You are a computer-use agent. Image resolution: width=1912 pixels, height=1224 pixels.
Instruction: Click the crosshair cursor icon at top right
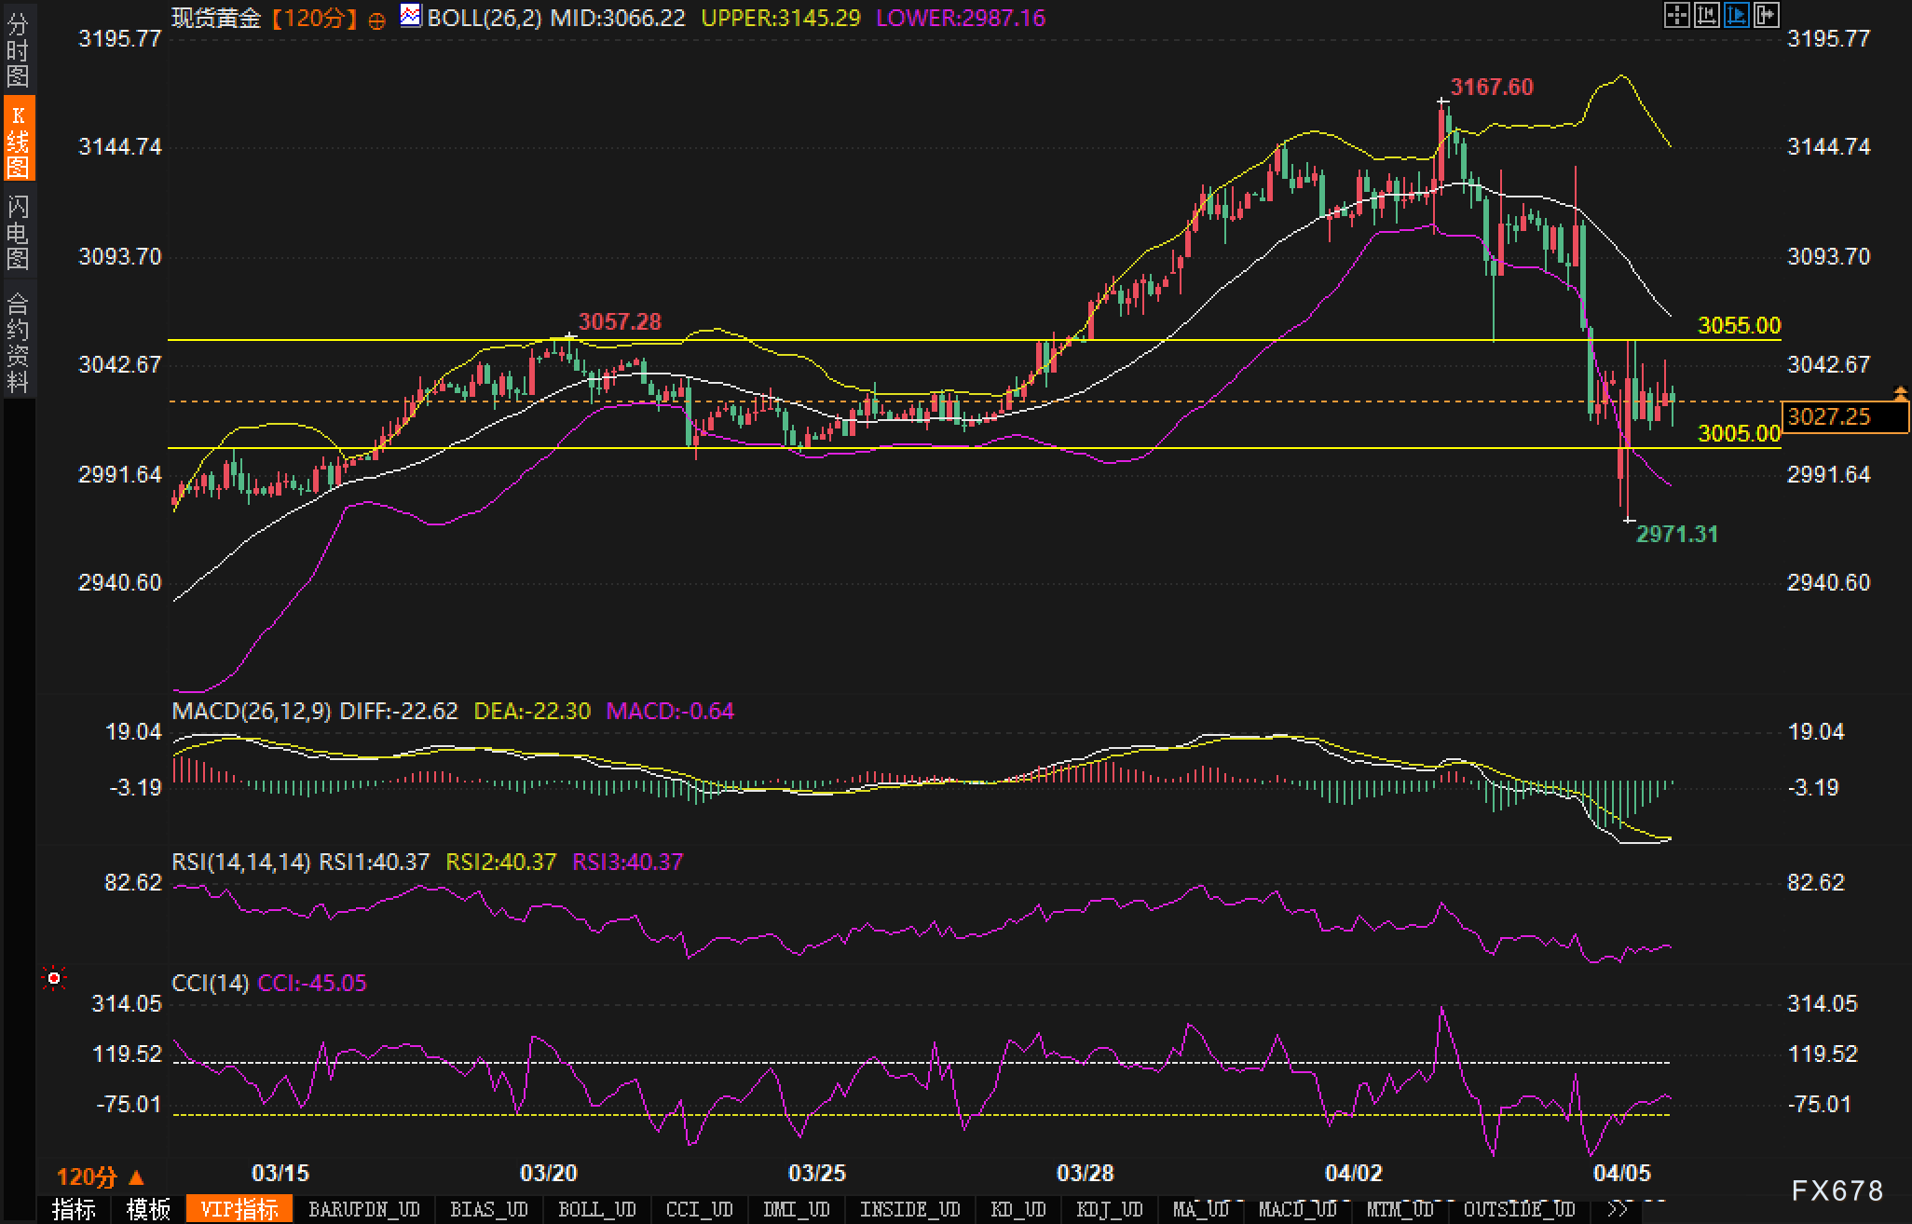click(x=1676, y=15)
